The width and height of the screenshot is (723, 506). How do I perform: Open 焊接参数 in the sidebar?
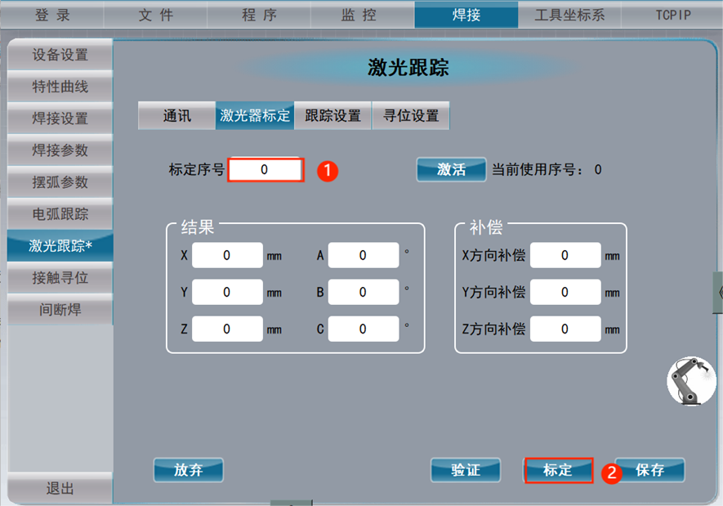(60, 150)
